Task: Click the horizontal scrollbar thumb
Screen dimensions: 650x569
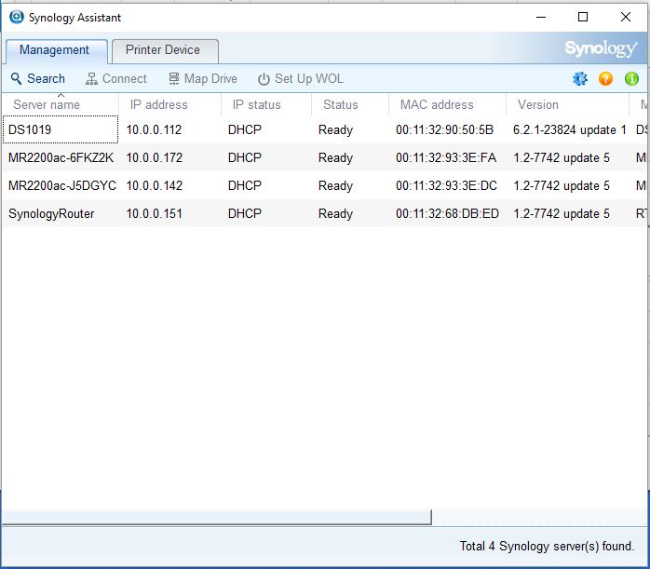Action: tap(216, 517)
